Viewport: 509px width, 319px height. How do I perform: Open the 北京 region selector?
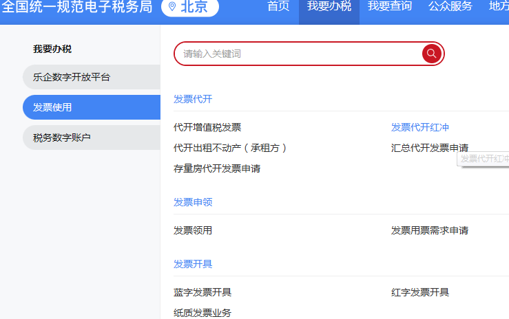(x=190, y=7)
